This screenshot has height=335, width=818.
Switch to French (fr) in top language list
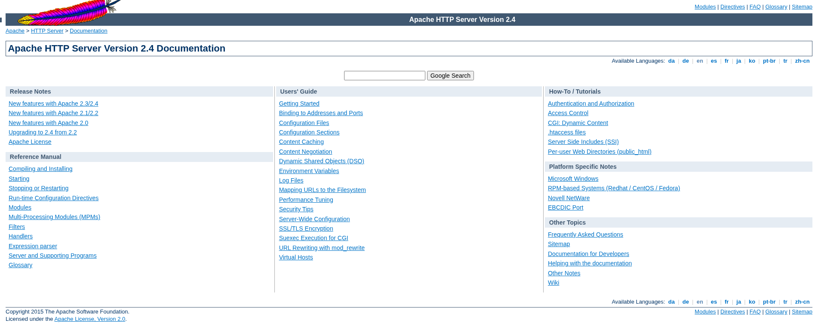tap(727, 61)
